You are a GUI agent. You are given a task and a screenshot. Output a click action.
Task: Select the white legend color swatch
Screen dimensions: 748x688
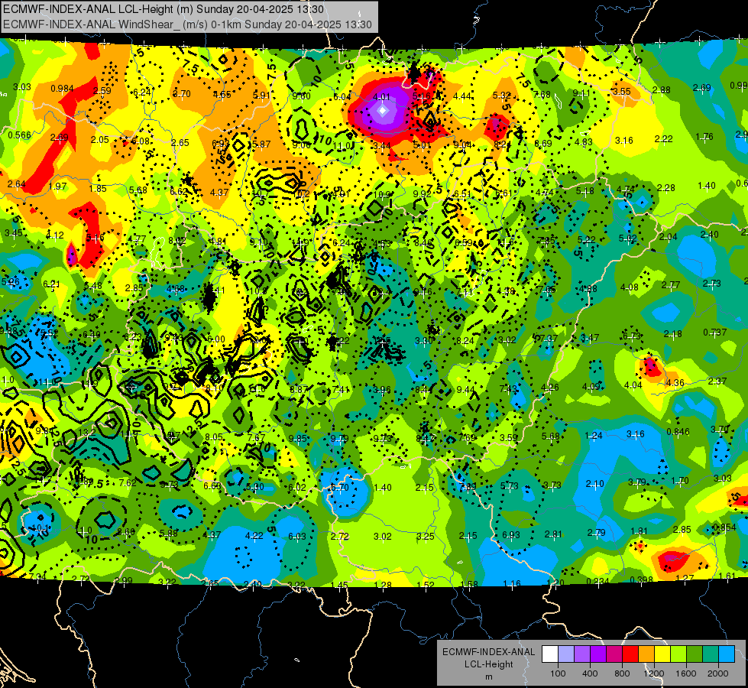coord(550,654)
